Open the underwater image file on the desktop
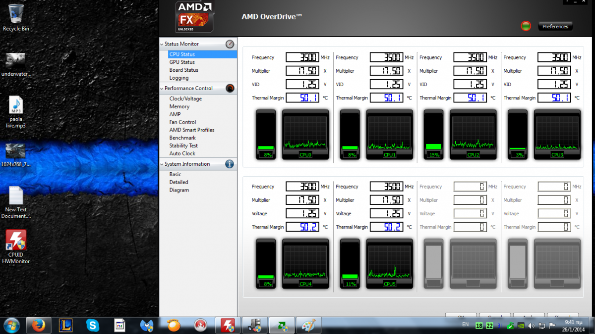The height and width of the screenshot is (334, 595). pyautogui.click(x=16, y=64)
